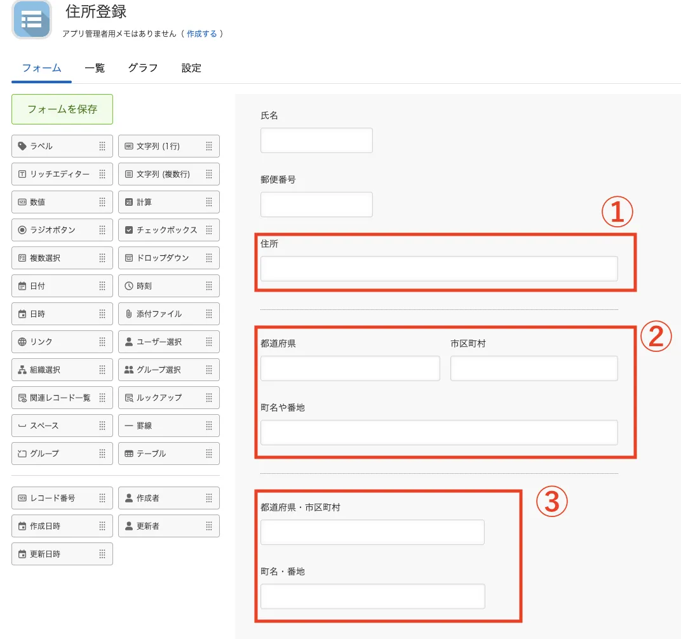
Task: Click the 都道府県・市区町村 input field
Action: tap(373, 532)
